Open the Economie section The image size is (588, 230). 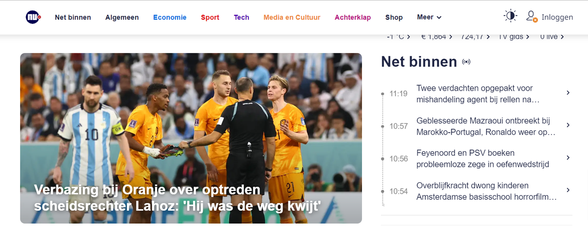tap(170, 17)
